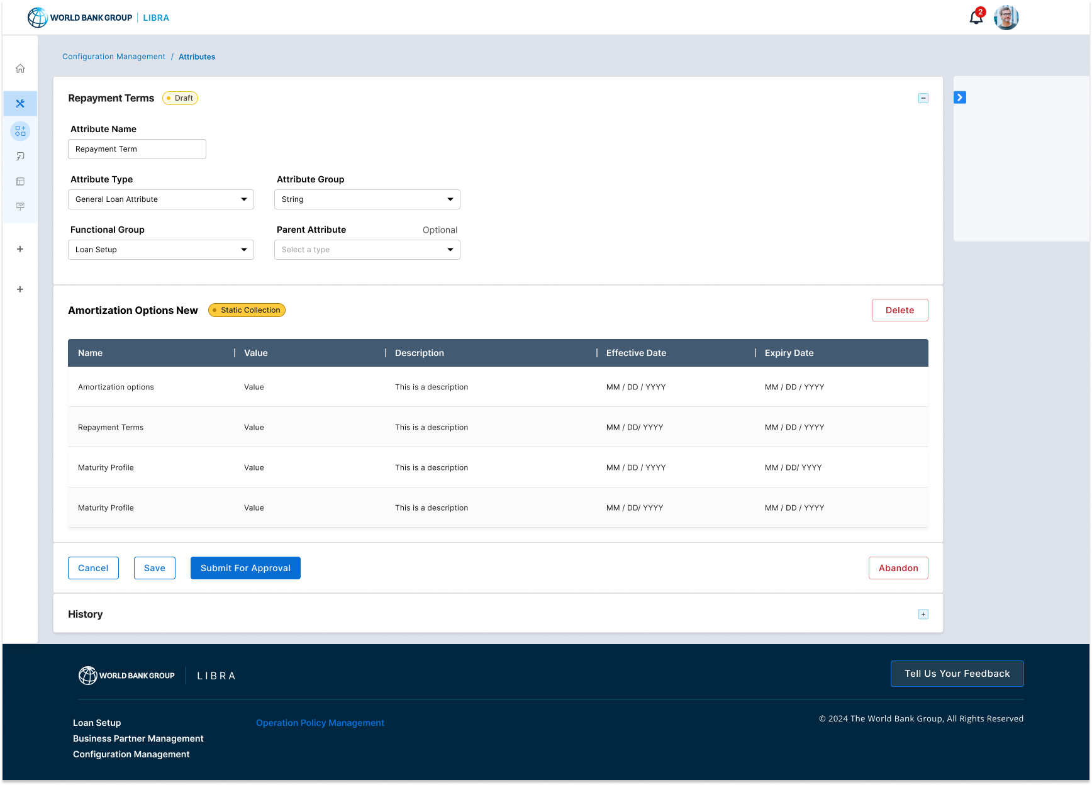Open the Attribute Group dropdown

(x=367, y=199)
